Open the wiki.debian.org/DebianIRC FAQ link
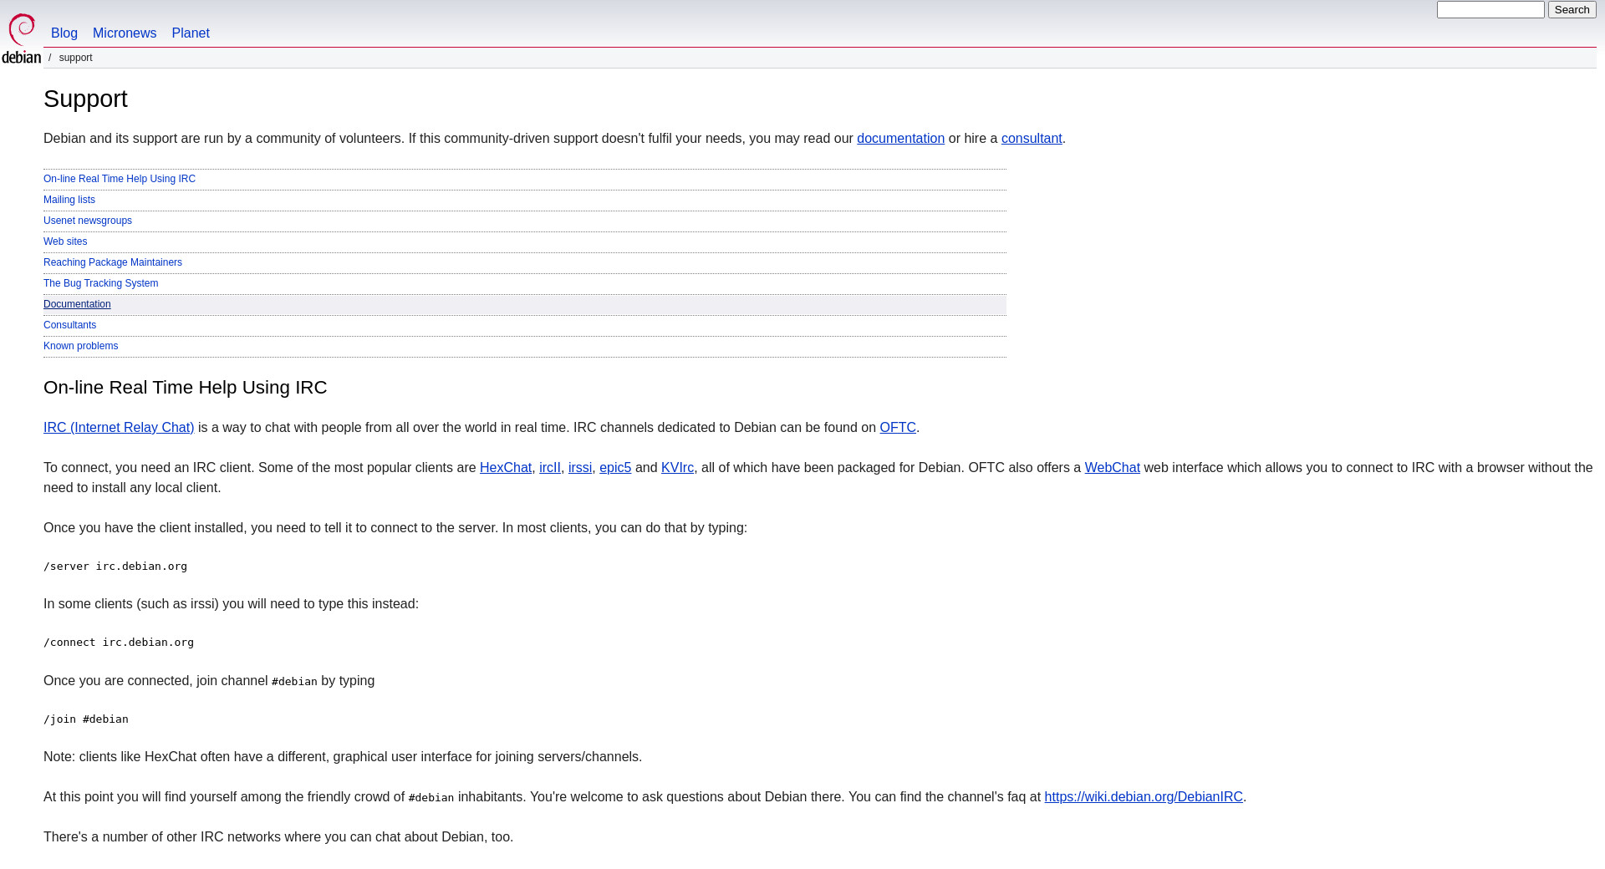 [1143, 797]
